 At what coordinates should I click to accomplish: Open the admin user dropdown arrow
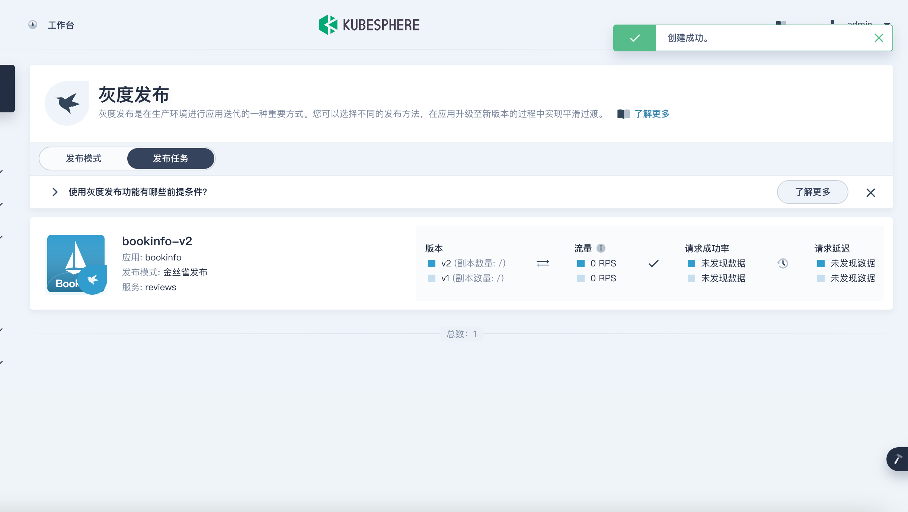coord(887,23)
